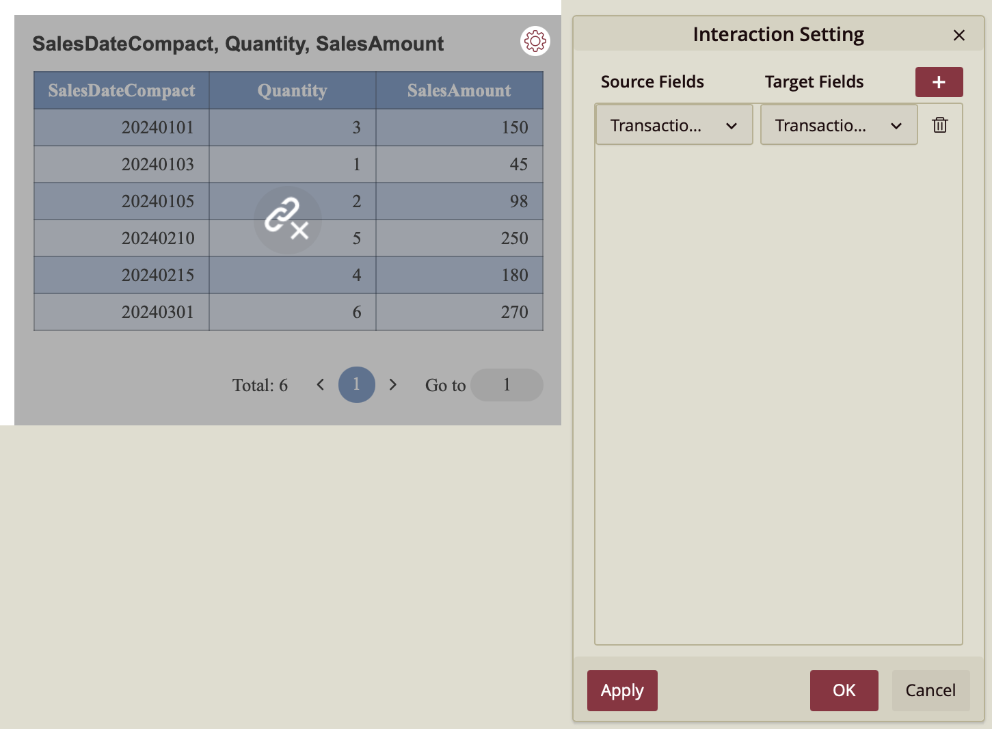Close the Interaction Setting panel
Viewport: 992px width, 729px height.
click(x=959, y=36)
